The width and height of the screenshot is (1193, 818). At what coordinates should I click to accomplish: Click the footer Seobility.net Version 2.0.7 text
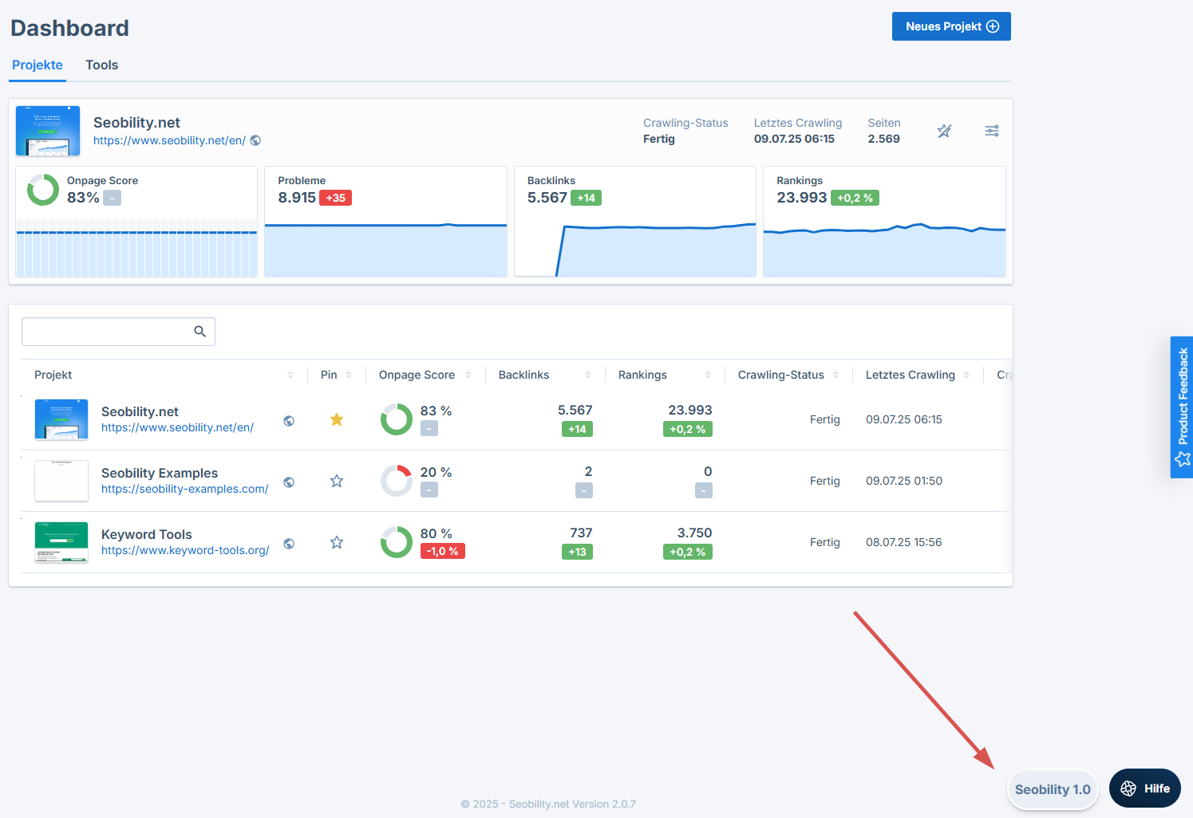(x=572, y=804)
